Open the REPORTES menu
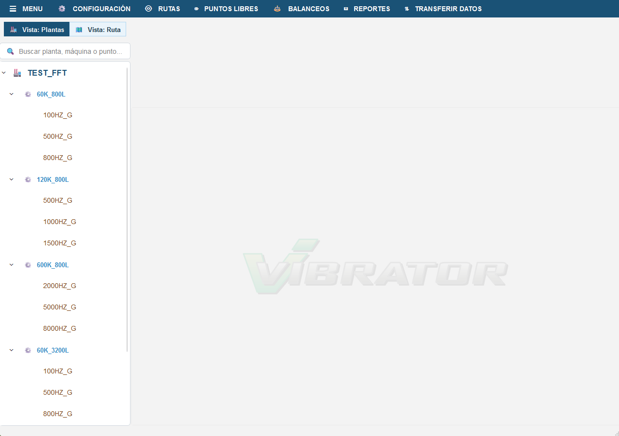 pos(367,9)
